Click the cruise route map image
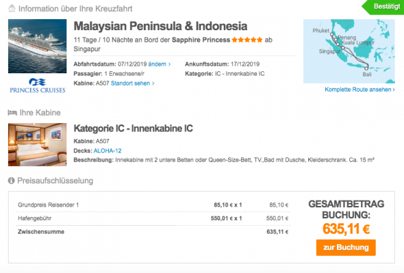 point(349,51)
